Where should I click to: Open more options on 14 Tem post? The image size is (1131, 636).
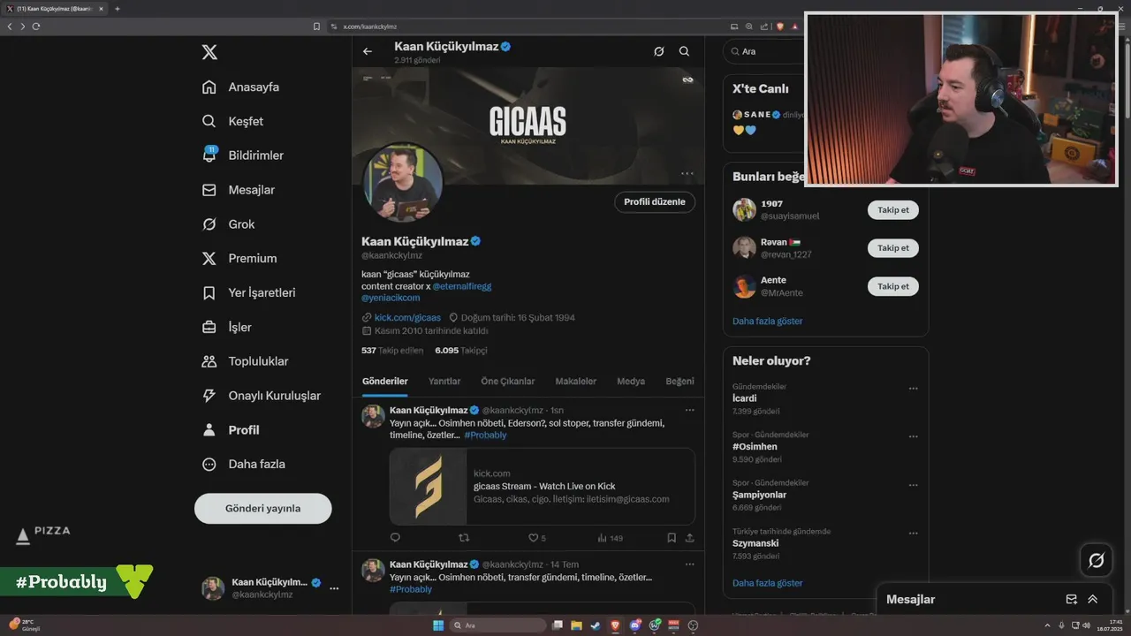689,564
